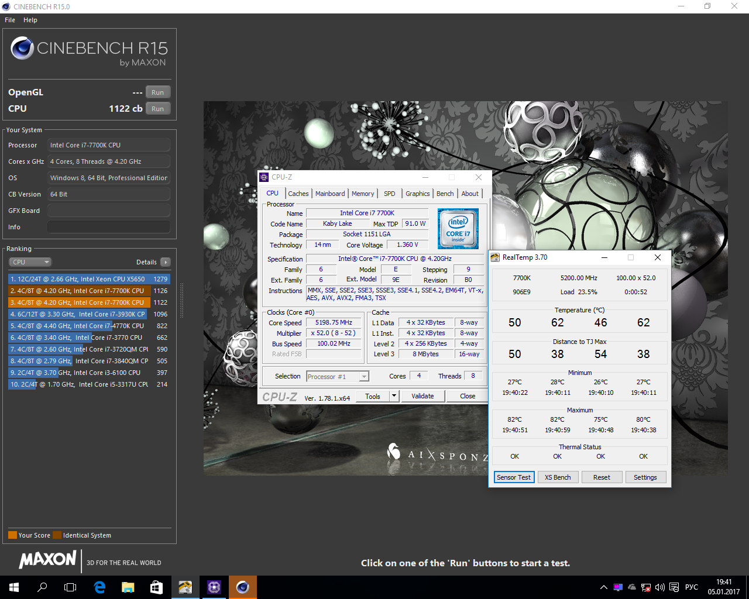Open the volume control tray icon
This screenshot has height=599, width=749.
pos(660,587)
